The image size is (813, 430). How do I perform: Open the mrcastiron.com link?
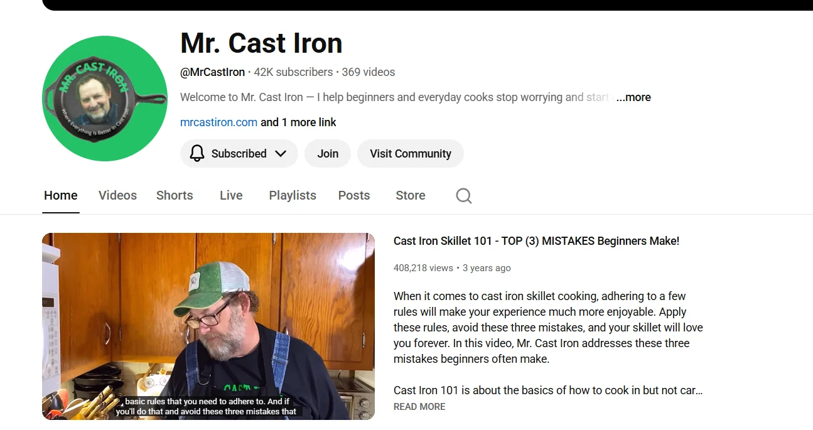(218, 122)
